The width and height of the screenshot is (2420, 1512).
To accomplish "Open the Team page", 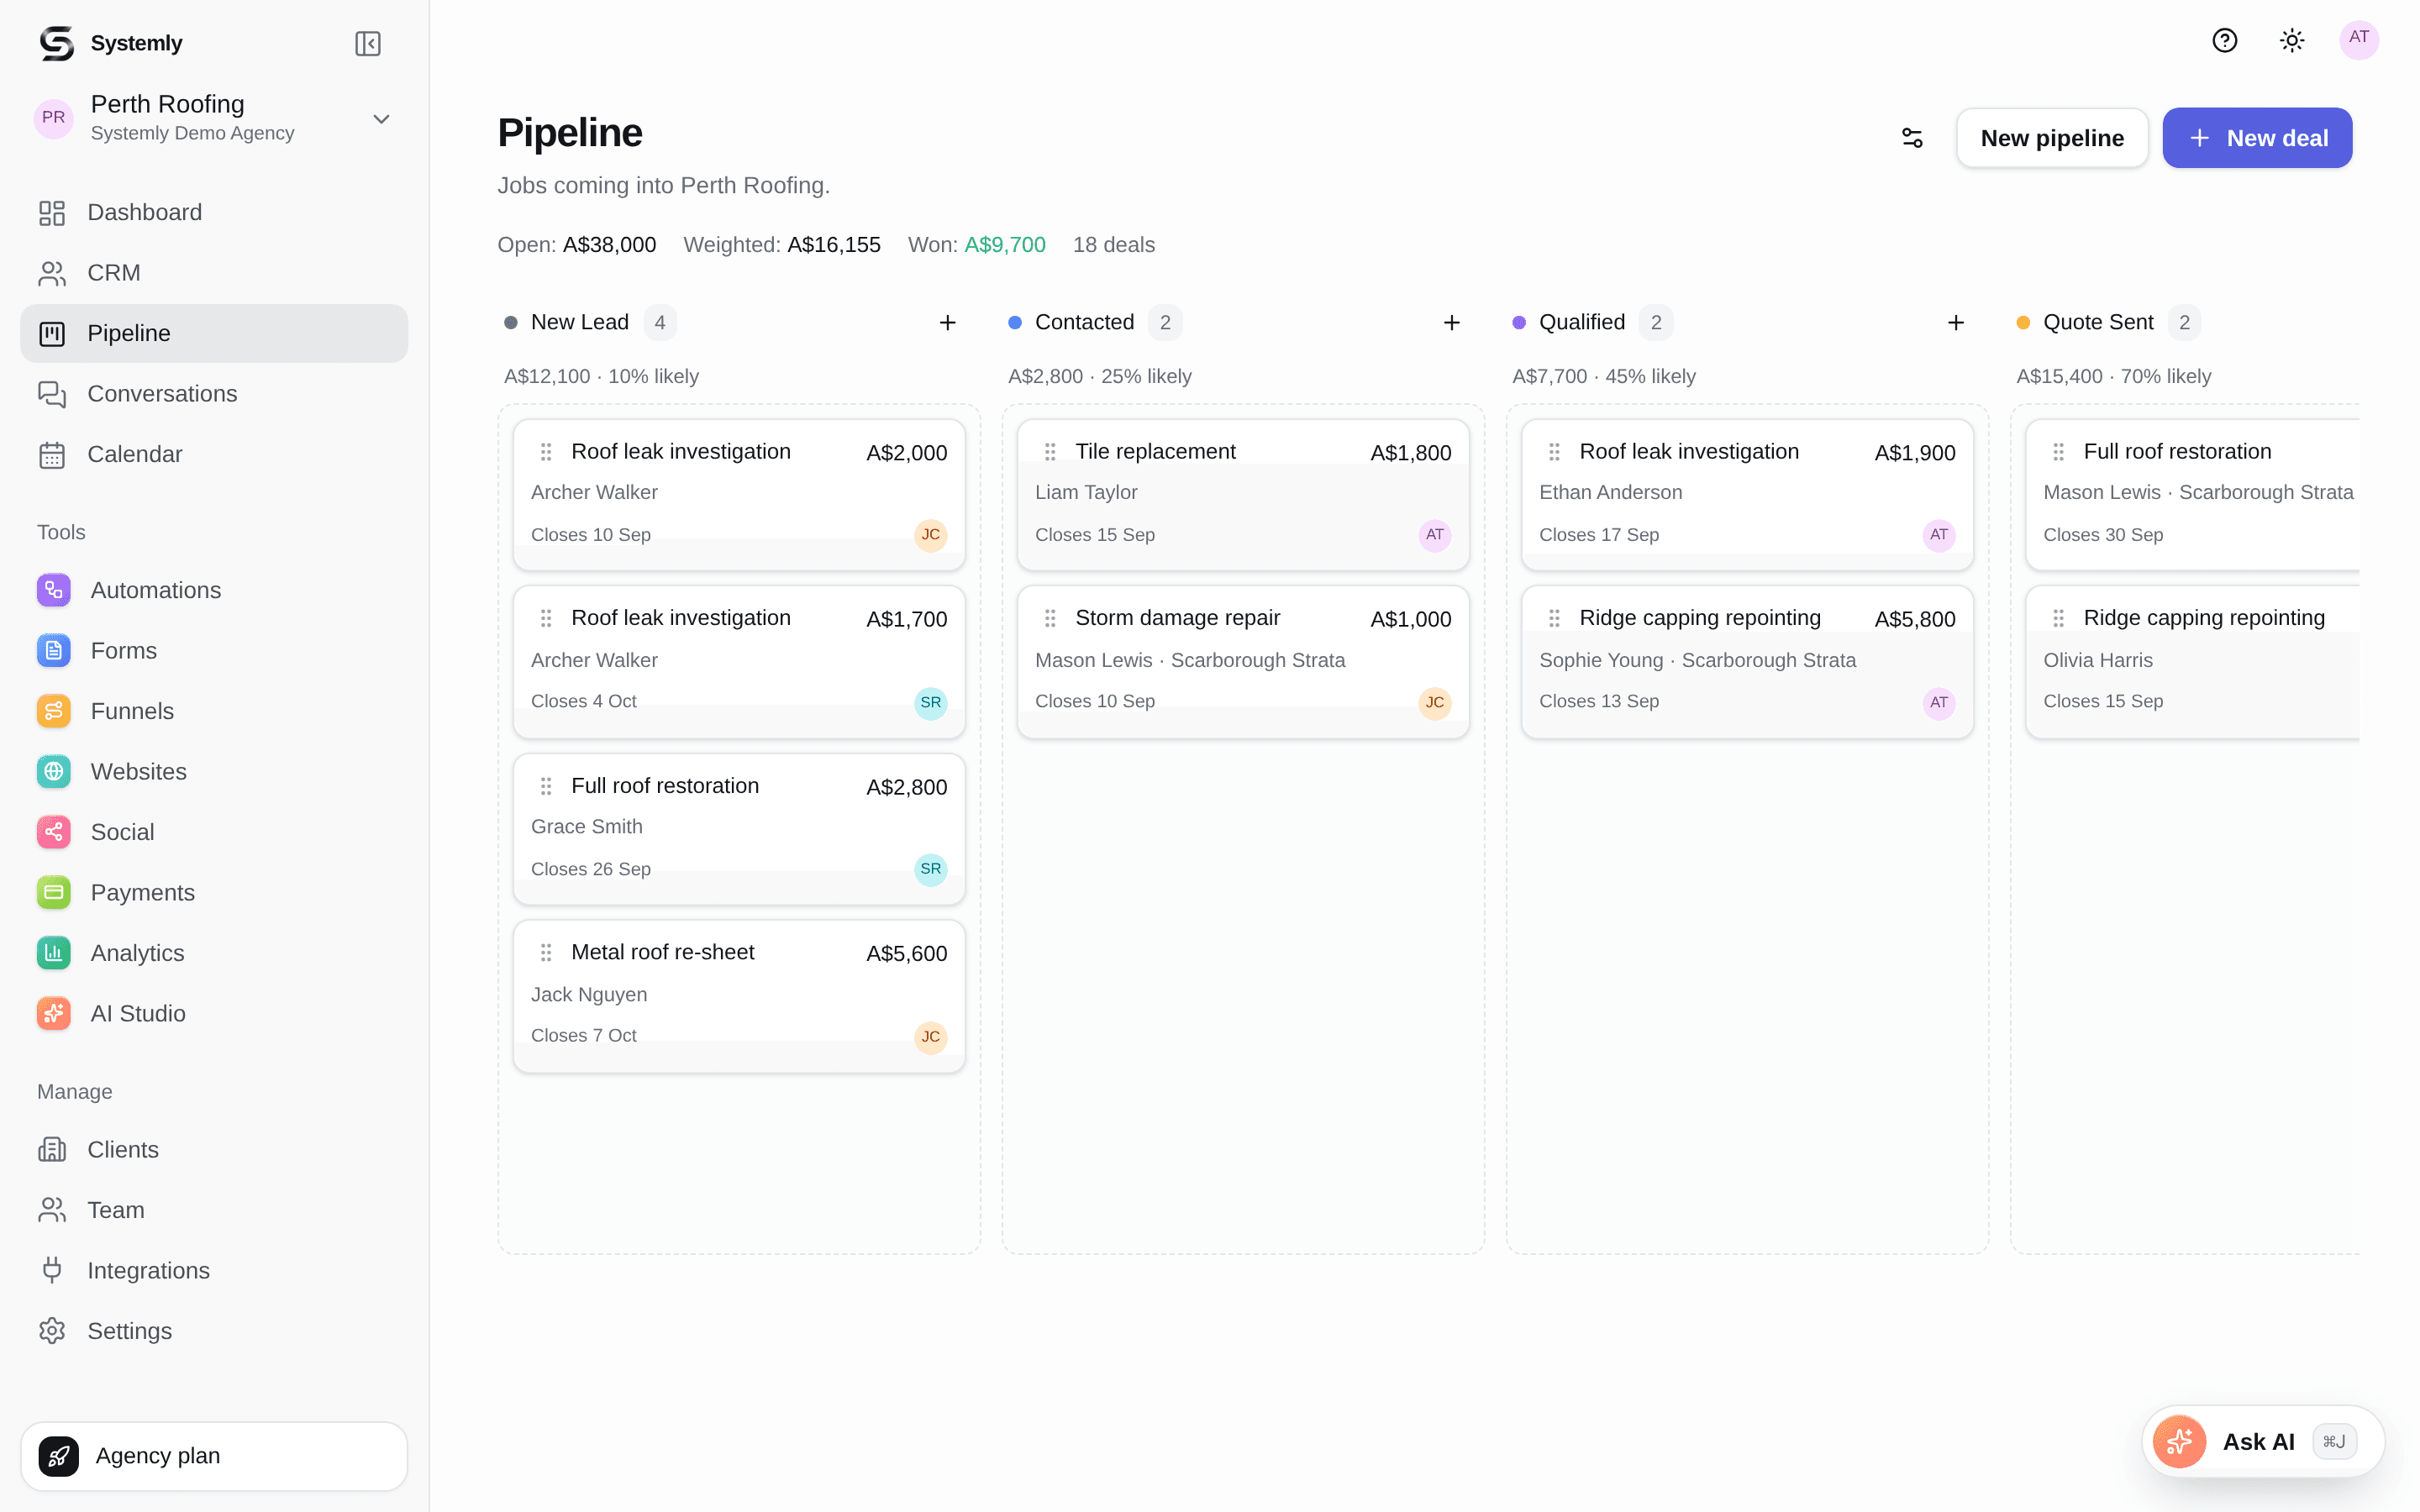I will click(214, 1210).
